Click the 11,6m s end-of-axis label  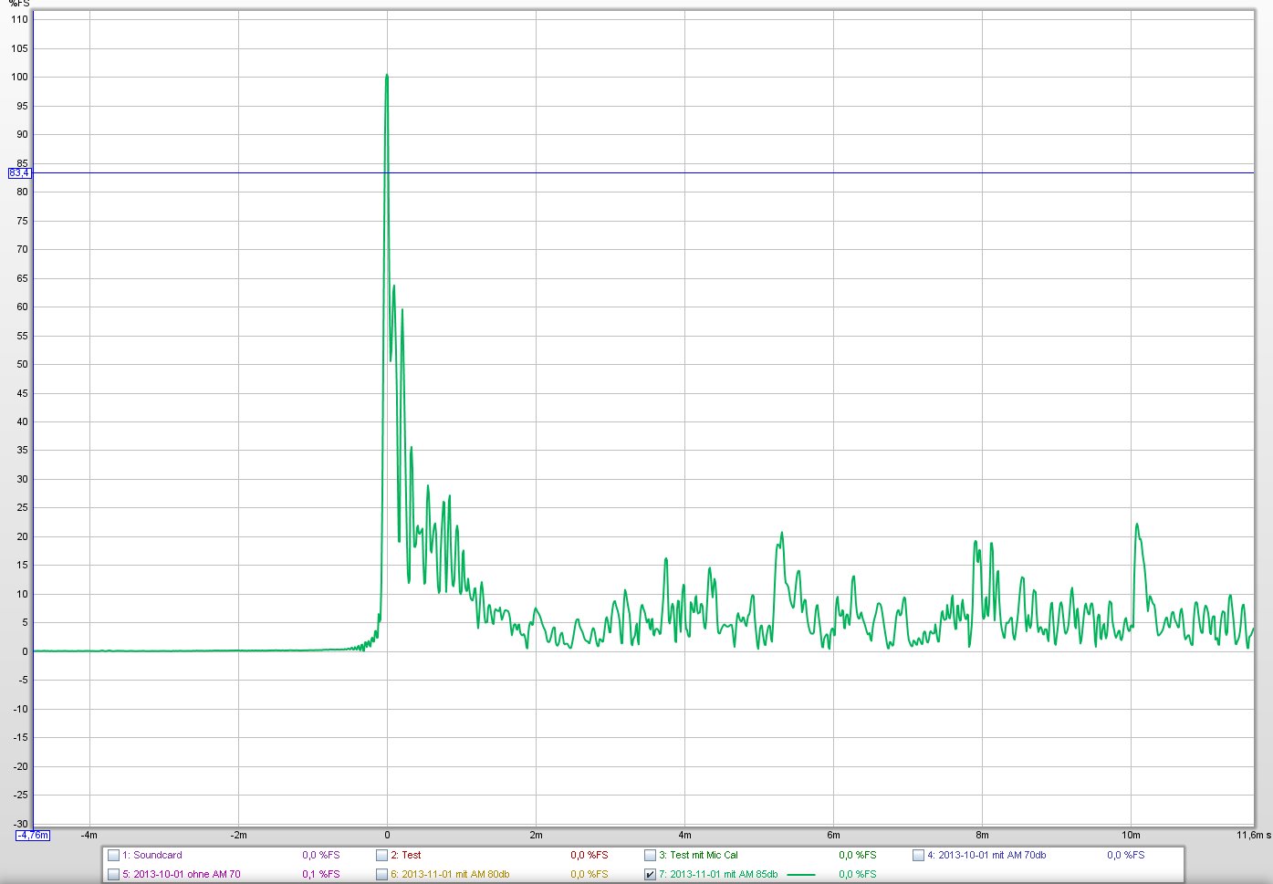coord(1253,835)
